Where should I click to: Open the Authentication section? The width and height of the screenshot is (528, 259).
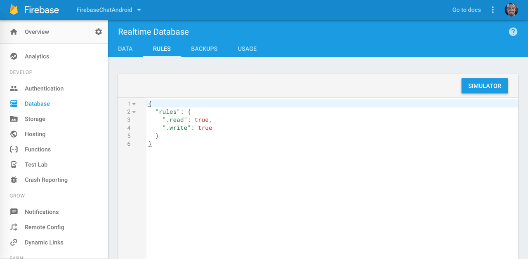(x=44, y=88)
